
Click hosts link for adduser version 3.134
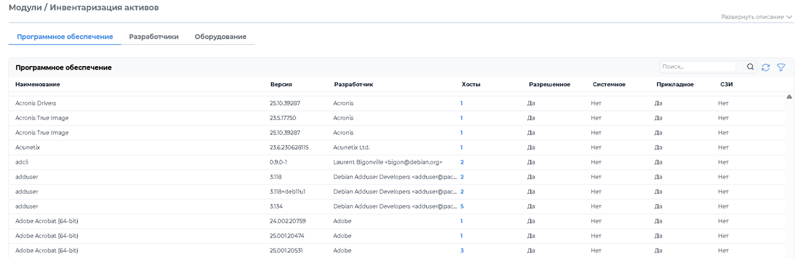[462, 206]
